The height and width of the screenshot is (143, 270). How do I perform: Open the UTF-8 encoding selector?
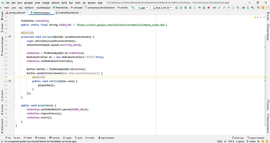point(231,142)
